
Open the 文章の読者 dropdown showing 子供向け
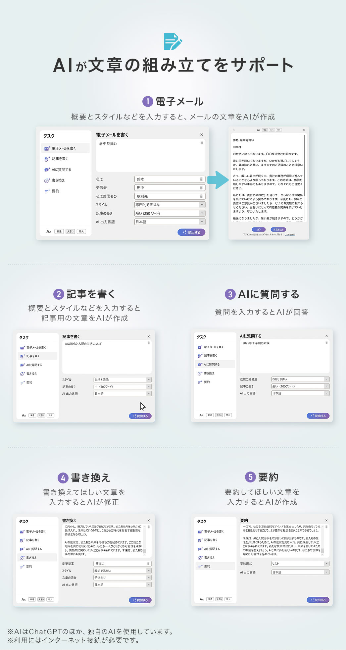click(123, 577)
